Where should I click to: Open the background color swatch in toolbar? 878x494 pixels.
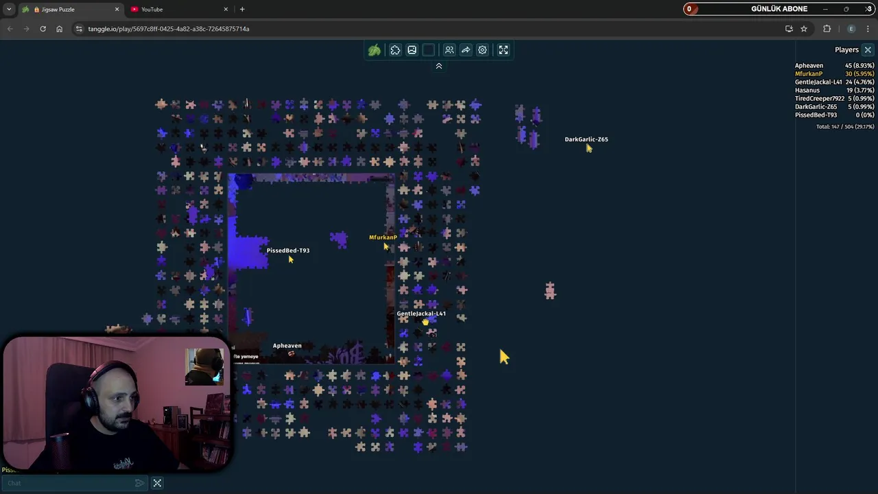point(429,50)
